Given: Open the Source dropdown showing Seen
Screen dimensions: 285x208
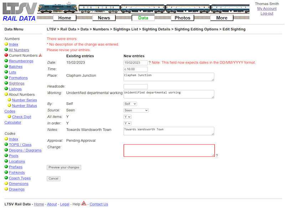Looking at the screenshot, I should (136, 110).
